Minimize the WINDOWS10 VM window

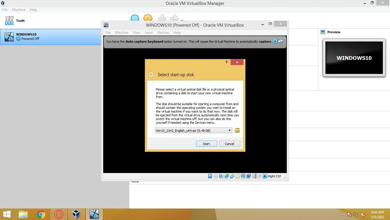tap(263, 24)
